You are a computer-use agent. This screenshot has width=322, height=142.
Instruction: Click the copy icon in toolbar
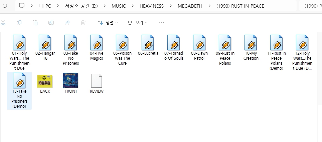pyautogui.click(x=19, y=23)
